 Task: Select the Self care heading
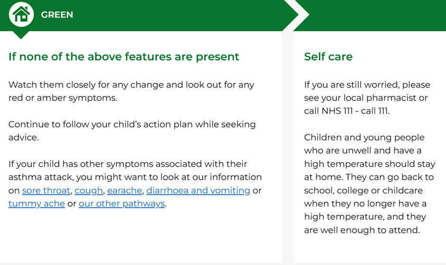[328, 57]
